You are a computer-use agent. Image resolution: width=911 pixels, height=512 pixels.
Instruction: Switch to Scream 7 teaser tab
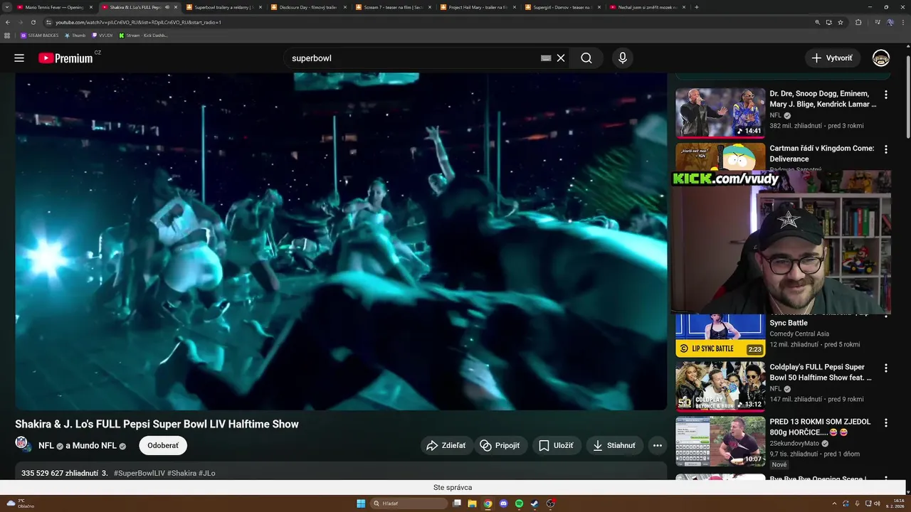395,7
